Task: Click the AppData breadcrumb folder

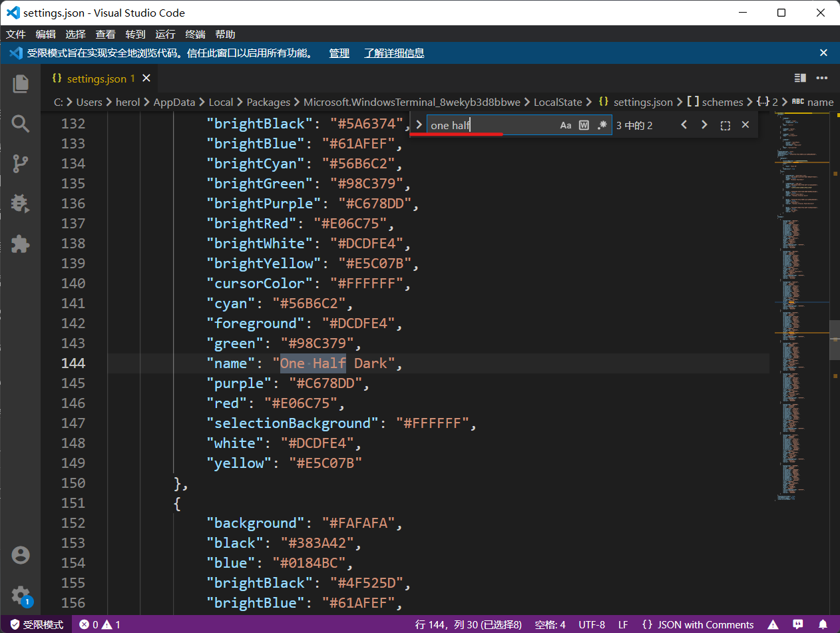Action: tap(174, 102)
